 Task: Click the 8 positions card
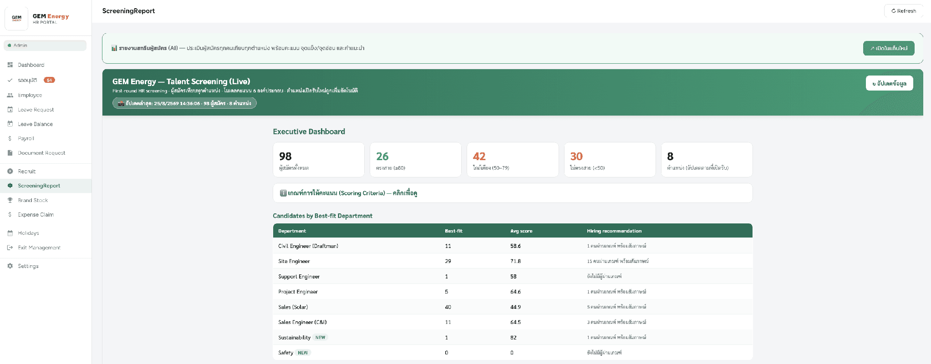tap(707, 160)
